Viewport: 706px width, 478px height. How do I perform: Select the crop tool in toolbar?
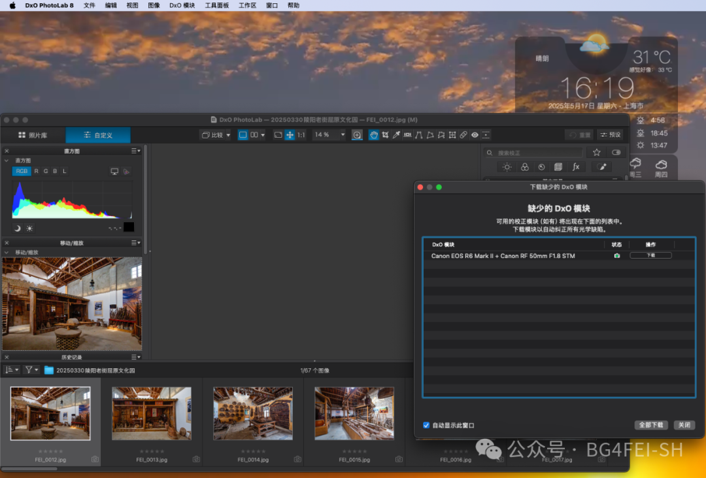[386, 135]
